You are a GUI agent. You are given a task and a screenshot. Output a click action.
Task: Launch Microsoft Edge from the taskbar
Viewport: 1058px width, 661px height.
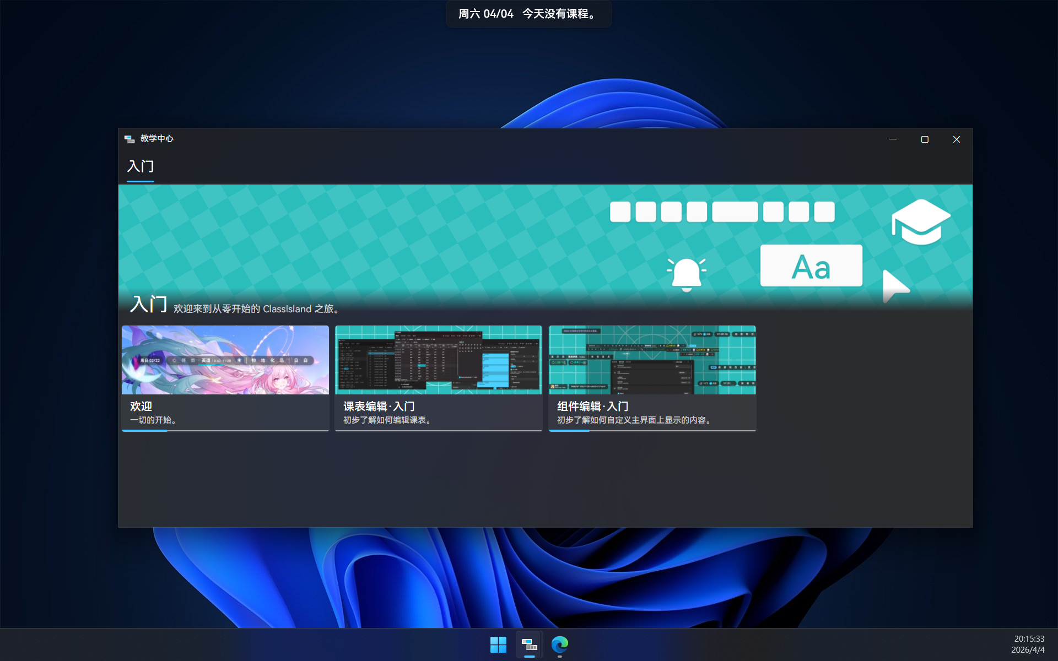tap(560, 644)
